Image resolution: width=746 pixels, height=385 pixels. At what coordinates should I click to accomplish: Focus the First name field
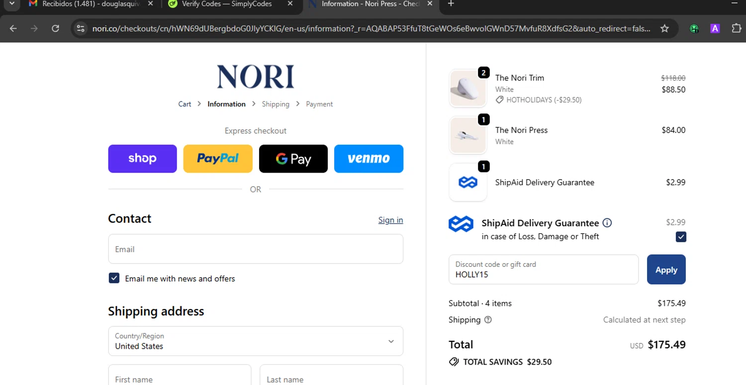pos(180,376)
